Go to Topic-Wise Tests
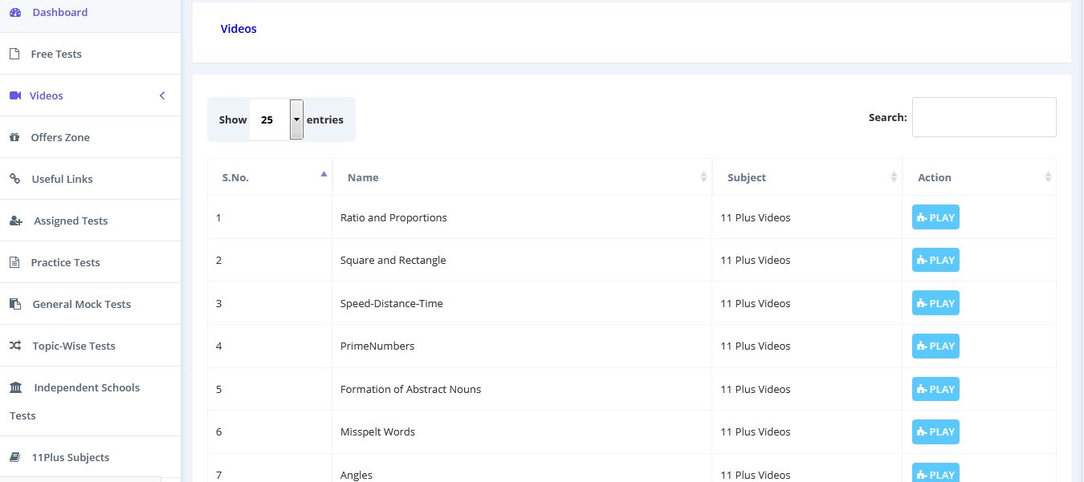This screenshot has height=482, width=1084. tap(90, 346)
